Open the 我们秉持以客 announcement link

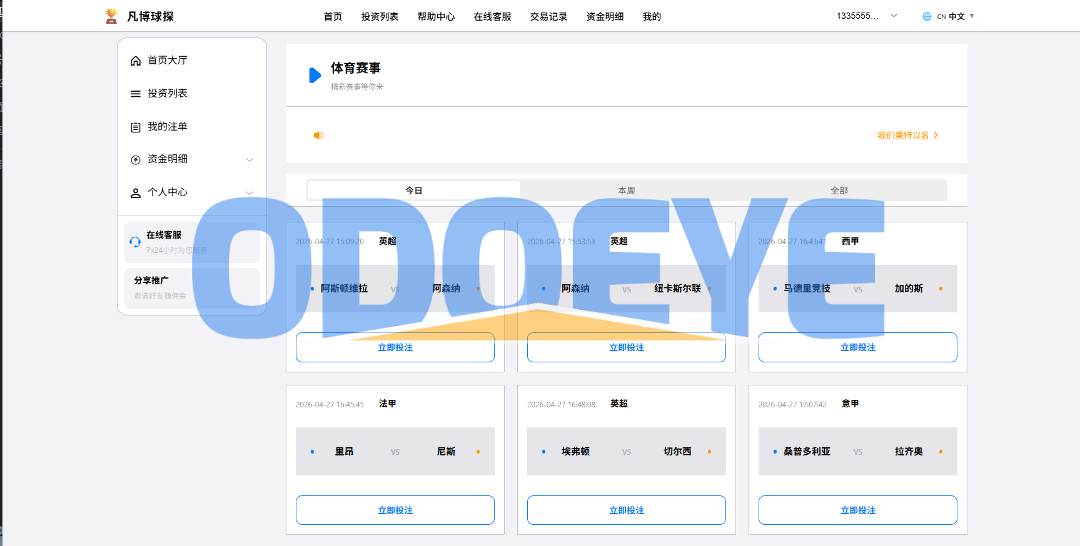pyautogui.click(x=902, y=135)
